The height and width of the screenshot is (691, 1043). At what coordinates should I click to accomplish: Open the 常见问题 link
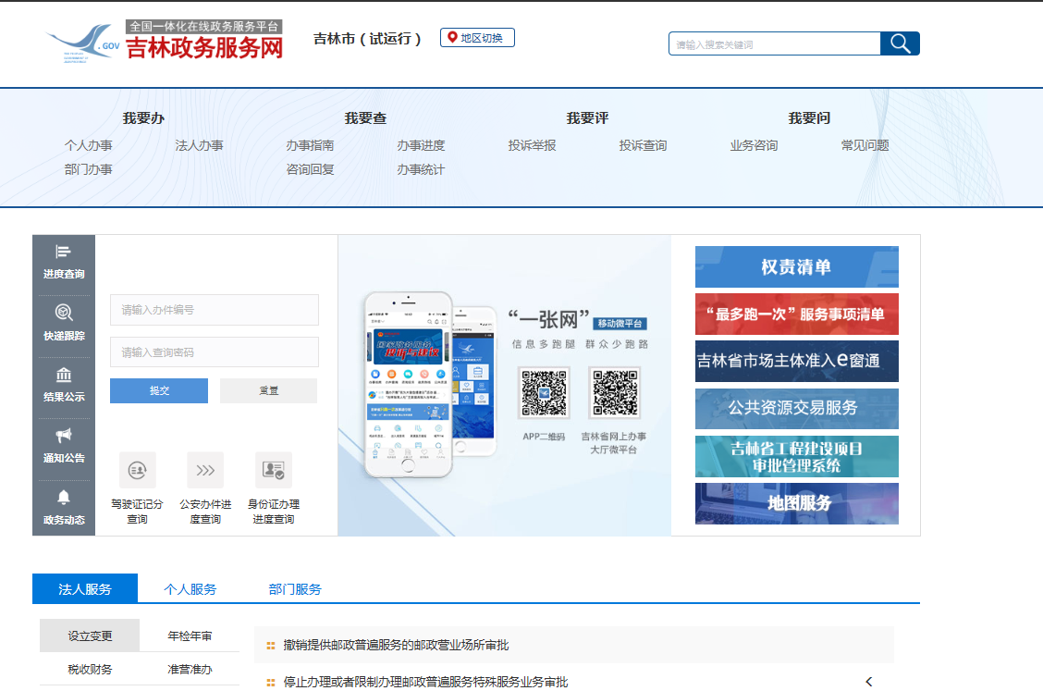(x=865, y=145)
